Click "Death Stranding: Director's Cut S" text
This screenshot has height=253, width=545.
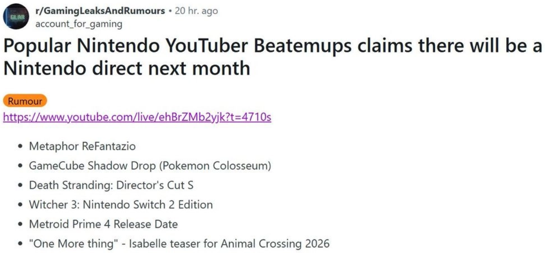tap(111, 185)
